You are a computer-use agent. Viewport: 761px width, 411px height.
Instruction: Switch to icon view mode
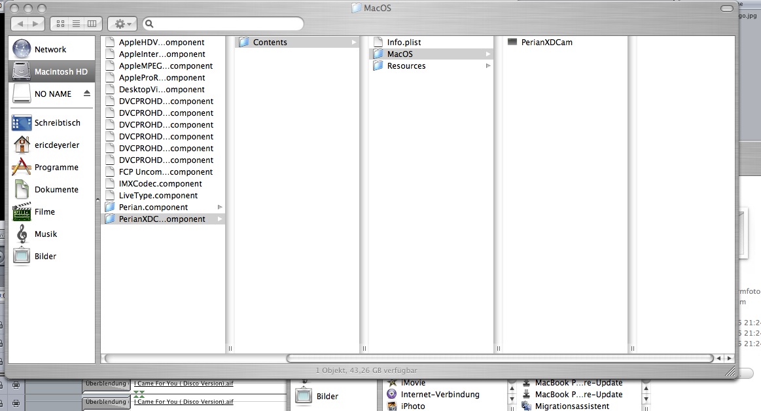tap(61, 24)
